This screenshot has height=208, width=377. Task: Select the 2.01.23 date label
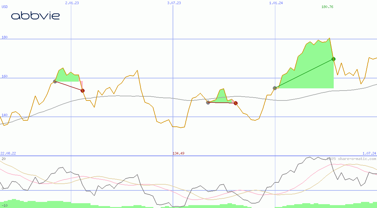point(72,3)
